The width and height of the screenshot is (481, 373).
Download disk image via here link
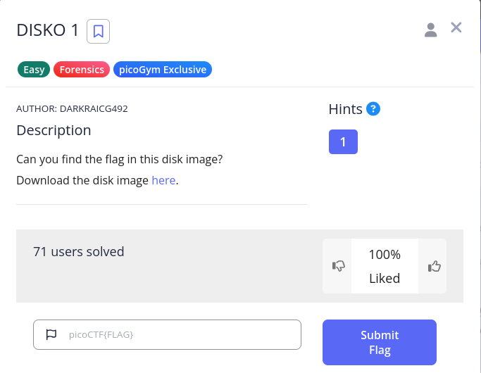[163, 180]
